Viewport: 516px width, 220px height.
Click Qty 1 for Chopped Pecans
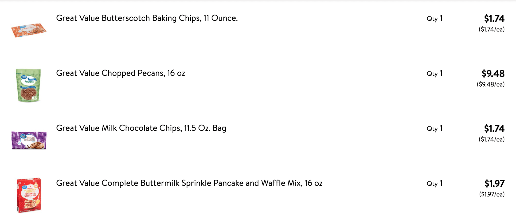435,73
